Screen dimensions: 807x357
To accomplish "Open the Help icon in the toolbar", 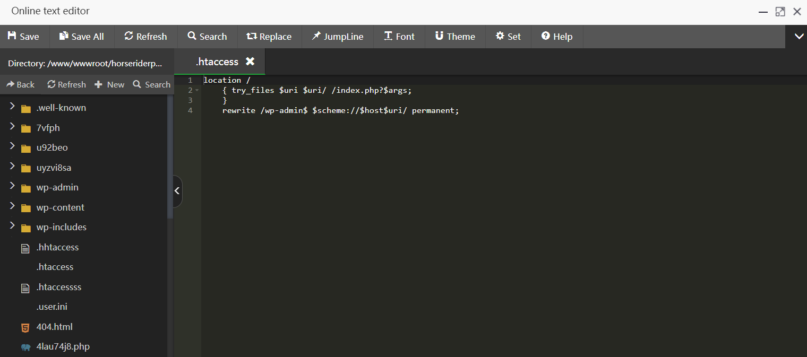I will [545, 36].
